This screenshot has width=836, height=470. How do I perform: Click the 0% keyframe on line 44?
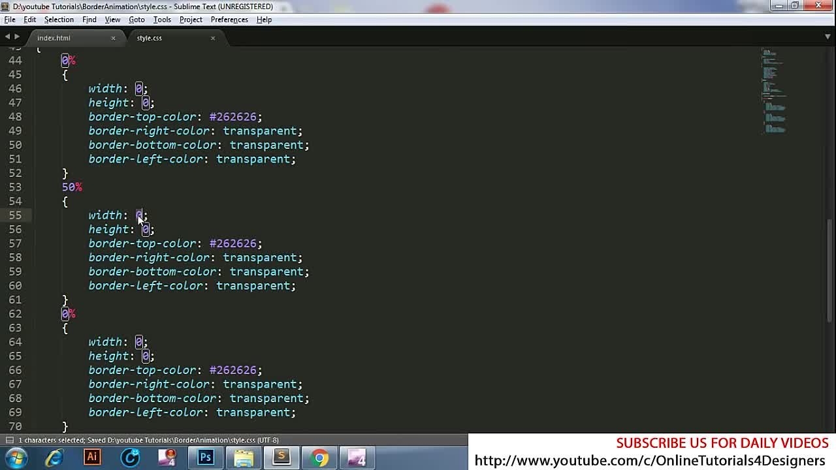[69, 61]
